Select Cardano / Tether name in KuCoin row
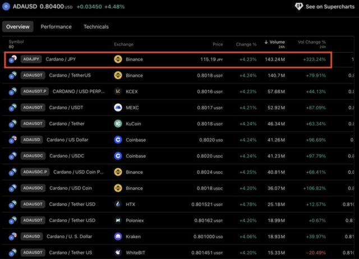The image size is (359, 259). [67, 124]
